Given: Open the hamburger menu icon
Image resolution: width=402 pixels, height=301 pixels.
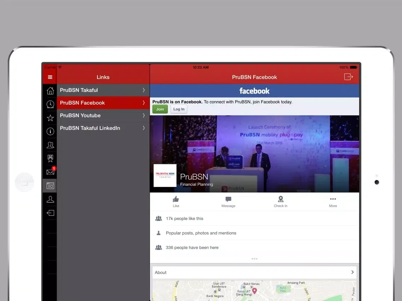Looking at the screenshot, I should tap(50, 77).
